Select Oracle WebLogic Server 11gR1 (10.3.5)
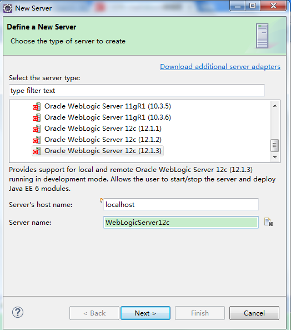The width and height of the screenshot is (291, 330). pos(108,106)
